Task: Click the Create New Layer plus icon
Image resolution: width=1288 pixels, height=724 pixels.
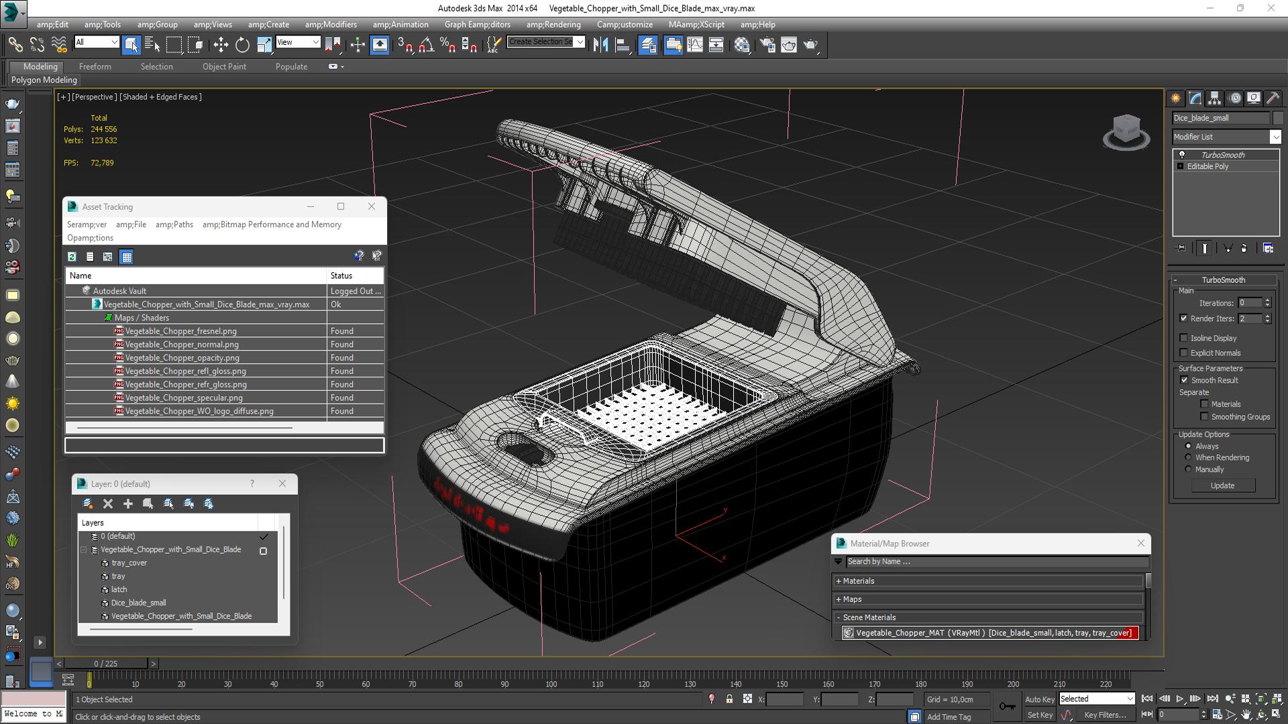Action: 127,503
